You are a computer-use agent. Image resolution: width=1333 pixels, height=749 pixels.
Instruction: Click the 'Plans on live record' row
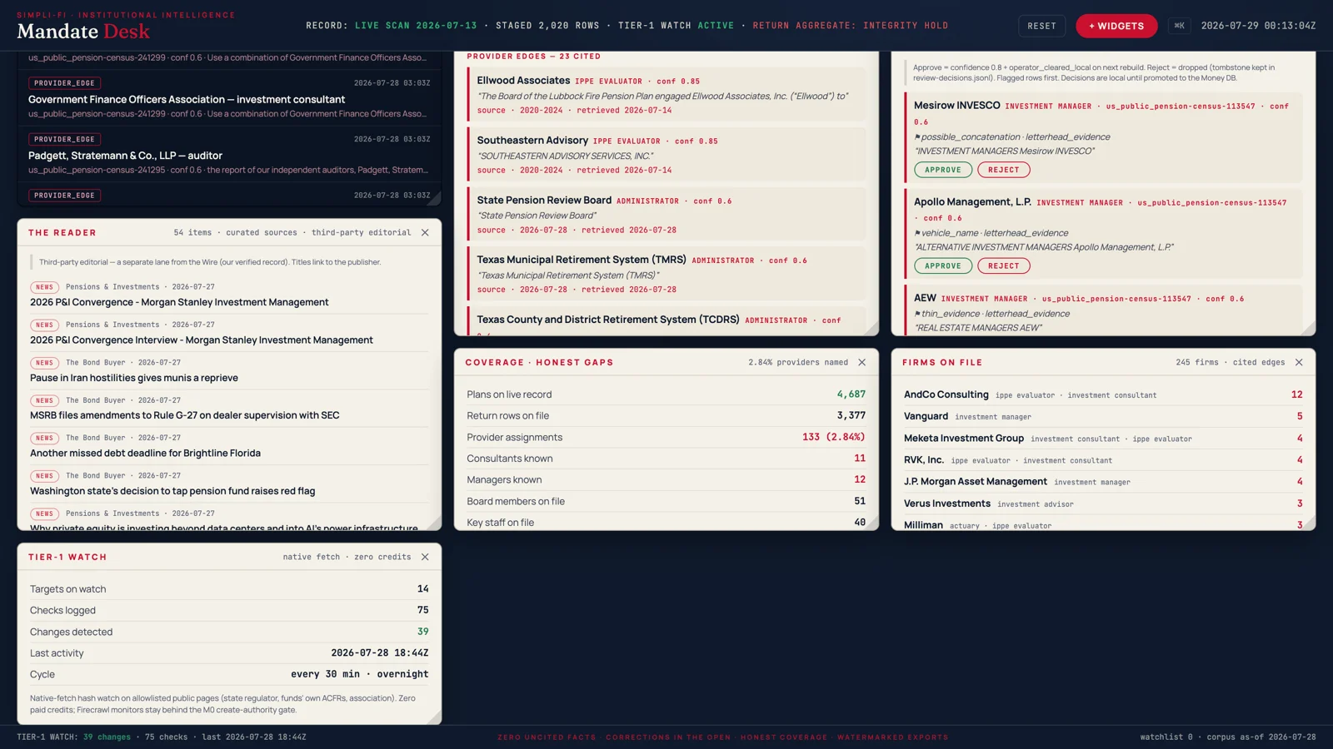(x=666, y=394)
